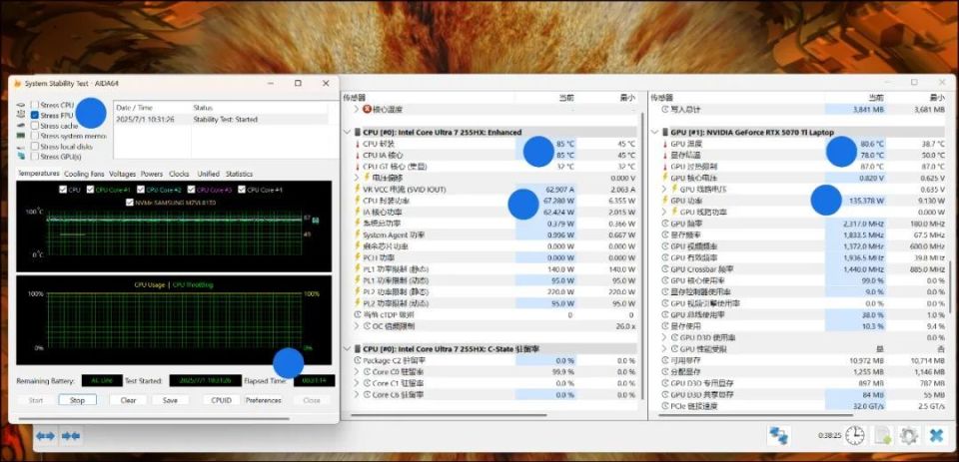Click the HWiNFO clock reset-timer icon
This screenshot has height=462, width=959.
pos(855,436)
